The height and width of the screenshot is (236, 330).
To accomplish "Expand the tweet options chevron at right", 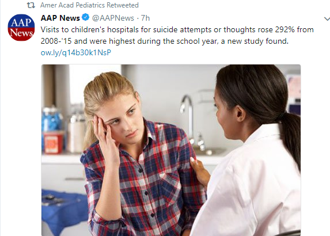I will click(x=327, y=19).
